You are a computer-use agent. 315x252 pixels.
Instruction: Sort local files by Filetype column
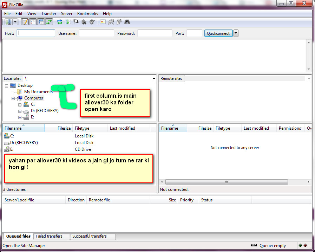point(90,128)
